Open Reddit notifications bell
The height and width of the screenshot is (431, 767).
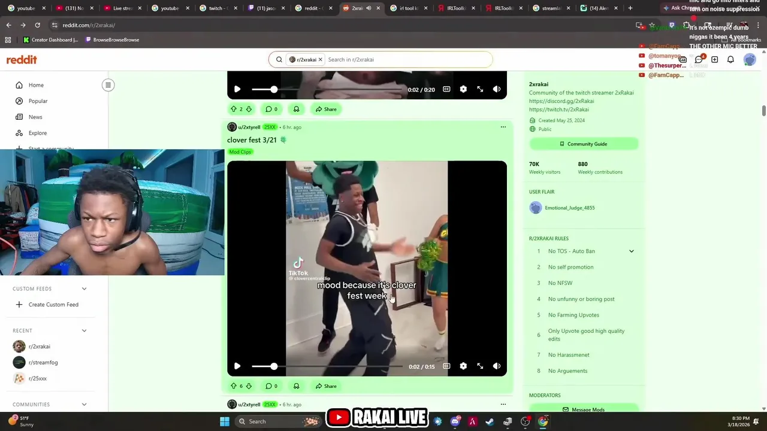pyautogui.click(x=730, y=60)
